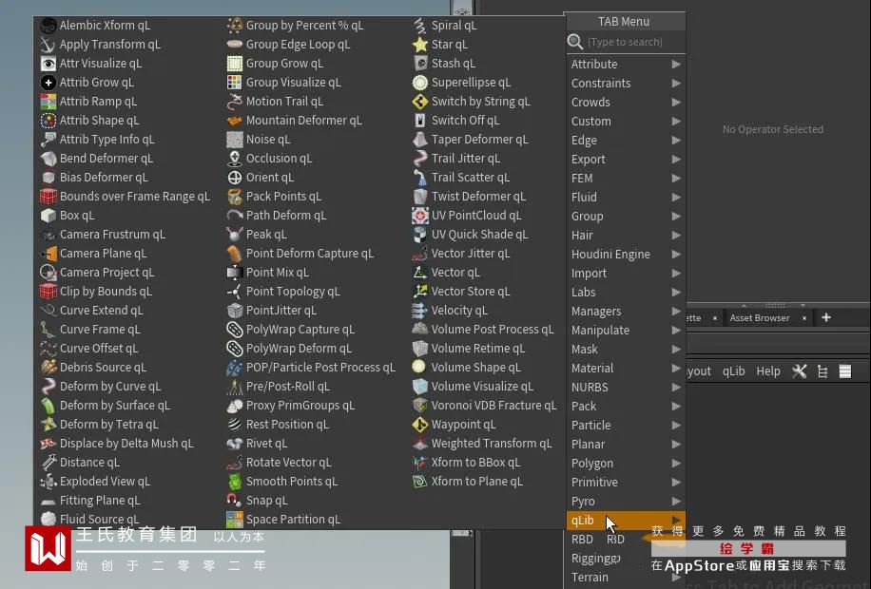Expand the Fluid category
This screenshot has width=871, height=589.
(626, 197)
